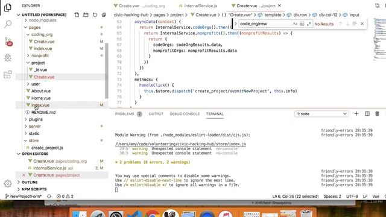The width and height of the screenshot is (386, 217).
Task: Click Ln 6, Col 35 cursor position indicator
Action: pos(295,197)
